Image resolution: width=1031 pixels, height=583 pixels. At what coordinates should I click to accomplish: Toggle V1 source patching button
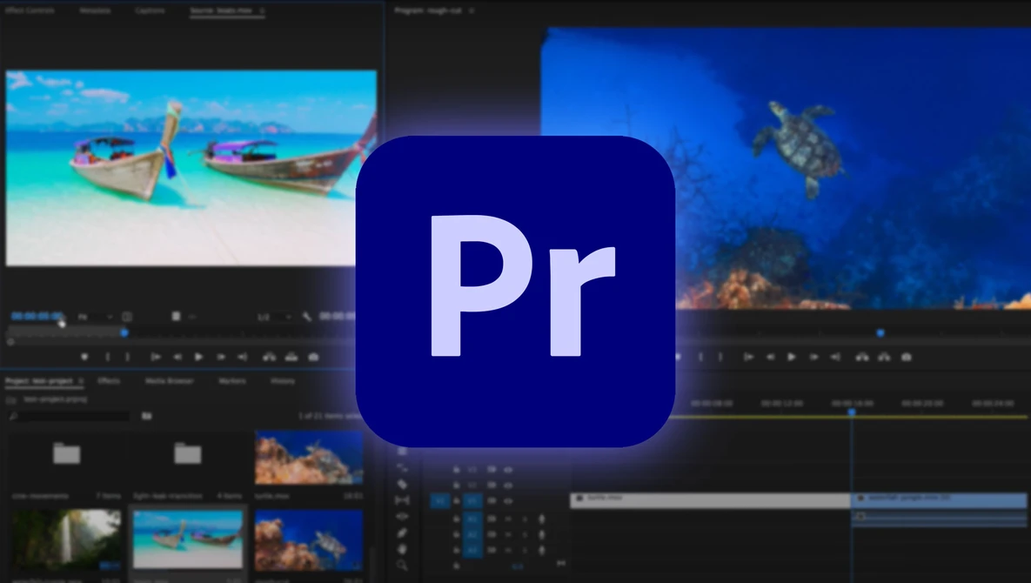pos(440,501)
